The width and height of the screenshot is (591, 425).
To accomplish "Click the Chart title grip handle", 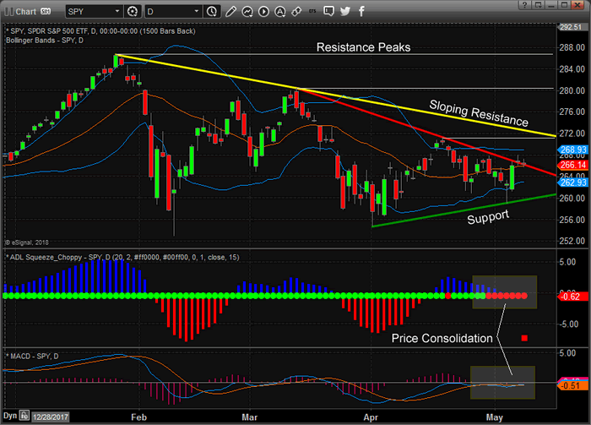I will (x=8, y=12).
